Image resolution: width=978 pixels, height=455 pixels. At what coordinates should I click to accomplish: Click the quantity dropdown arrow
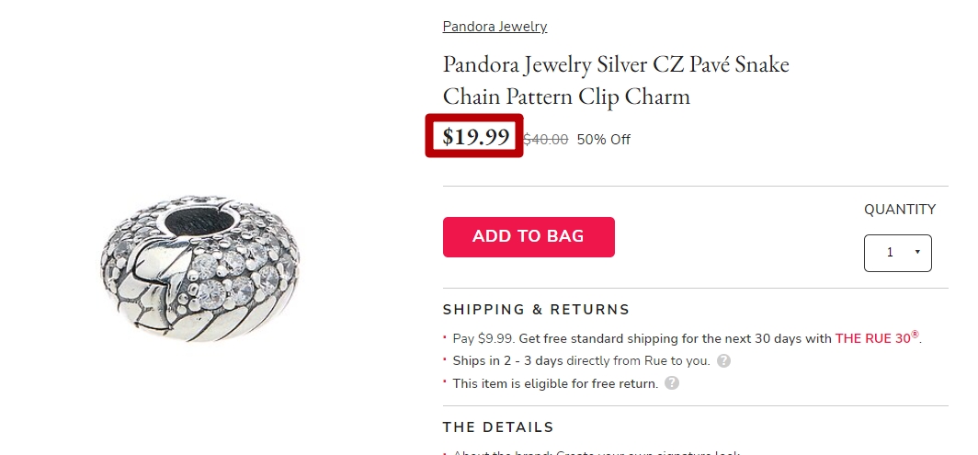tap(917, 252)
